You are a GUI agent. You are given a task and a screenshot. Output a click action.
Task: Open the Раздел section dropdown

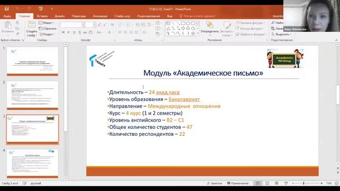[x=47, y=34]
